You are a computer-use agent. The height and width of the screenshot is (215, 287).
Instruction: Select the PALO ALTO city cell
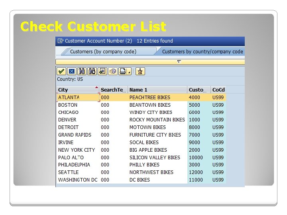78,157
